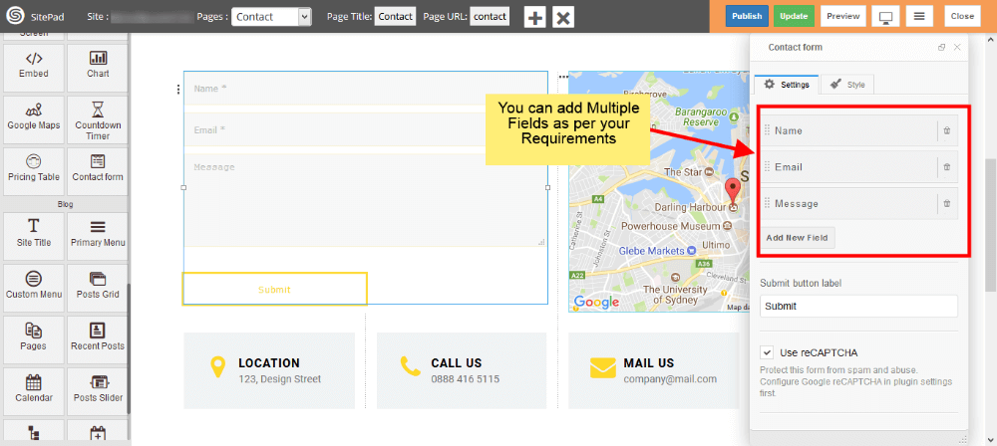
Task: Click the Close button in top bar
Action: click(962, 17)
